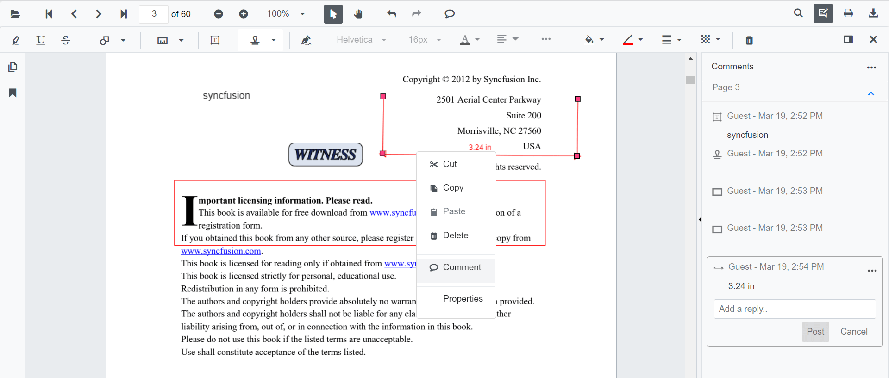889x378 pixels.
Task: Select the free text annotation tool
Action: pyautogui.click(x=215, y=40)
